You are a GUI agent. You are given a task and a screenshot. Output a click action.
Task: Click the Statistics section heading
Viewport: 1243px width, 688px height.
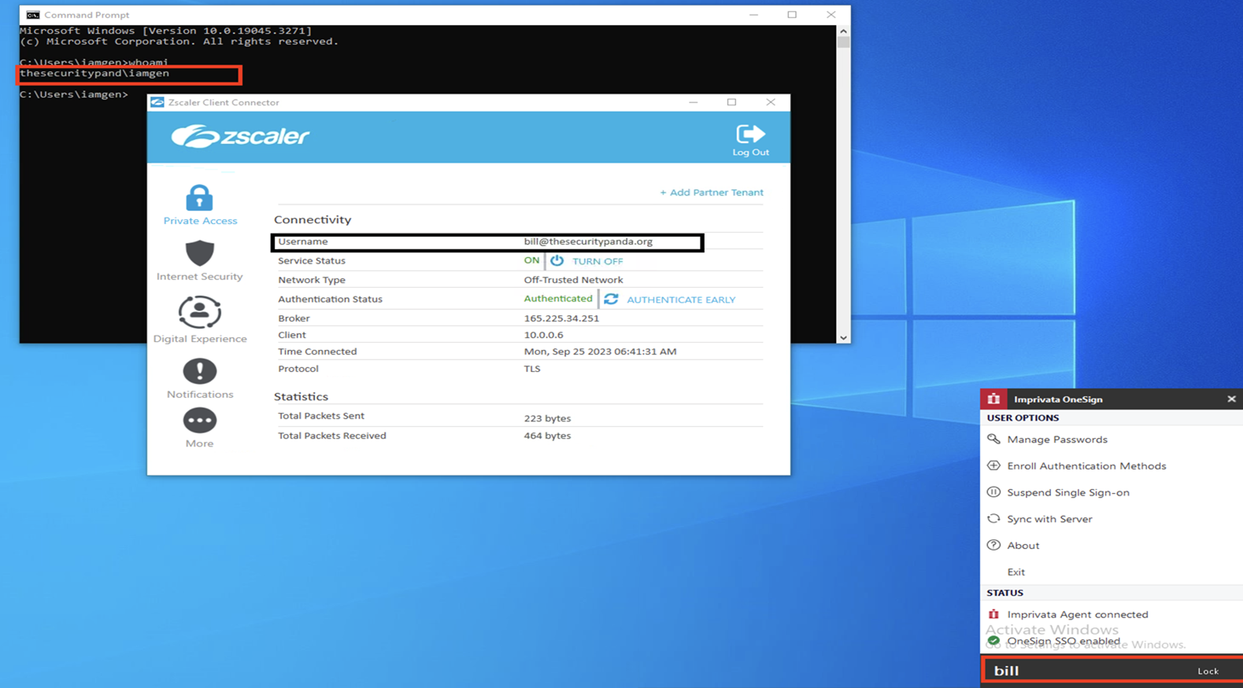pyautogui.click(x=301, y=397)
